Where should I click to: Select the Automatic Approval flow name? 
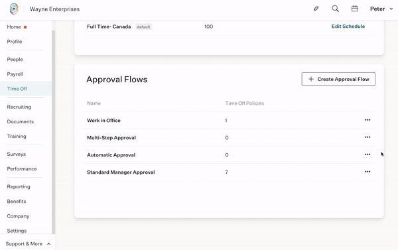(x=111, y=155)
